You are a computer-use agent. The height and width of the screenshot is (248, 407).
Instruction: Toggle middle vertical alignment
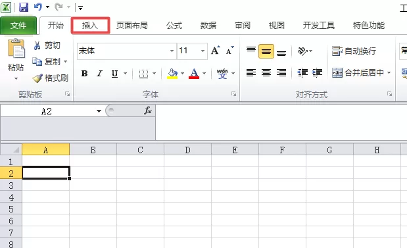266,51
